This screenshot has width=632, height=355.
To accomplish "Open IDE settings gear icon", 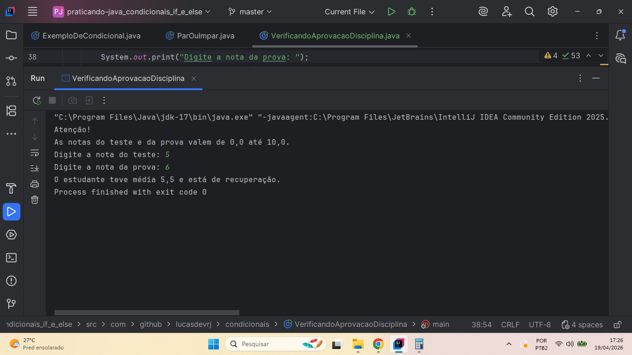I will click(x=552, y=12).
